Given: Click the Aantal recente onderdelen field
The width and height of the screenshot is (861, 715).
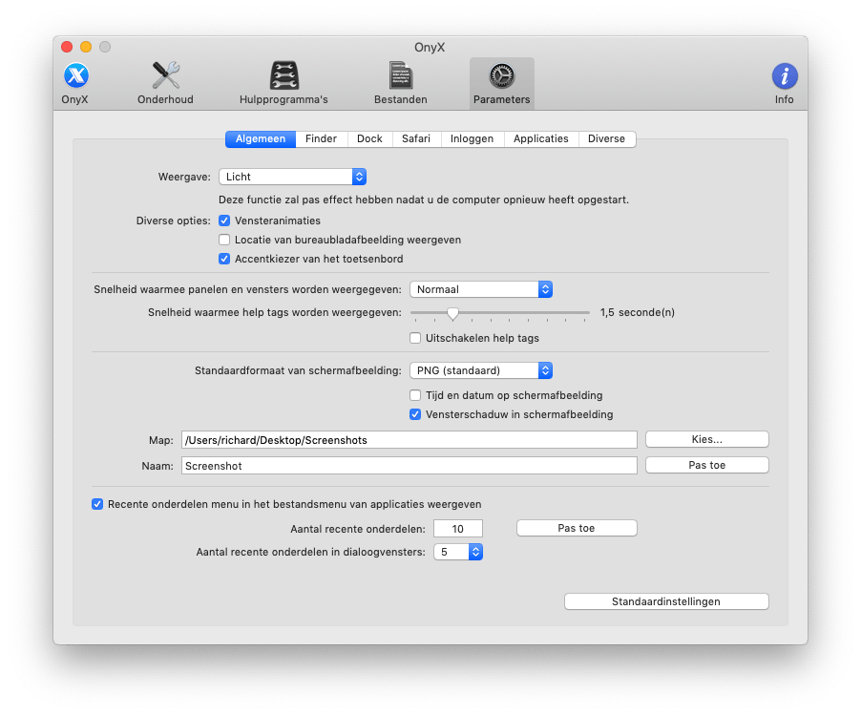Looking at the screenshot, I should tap(458, 528).
